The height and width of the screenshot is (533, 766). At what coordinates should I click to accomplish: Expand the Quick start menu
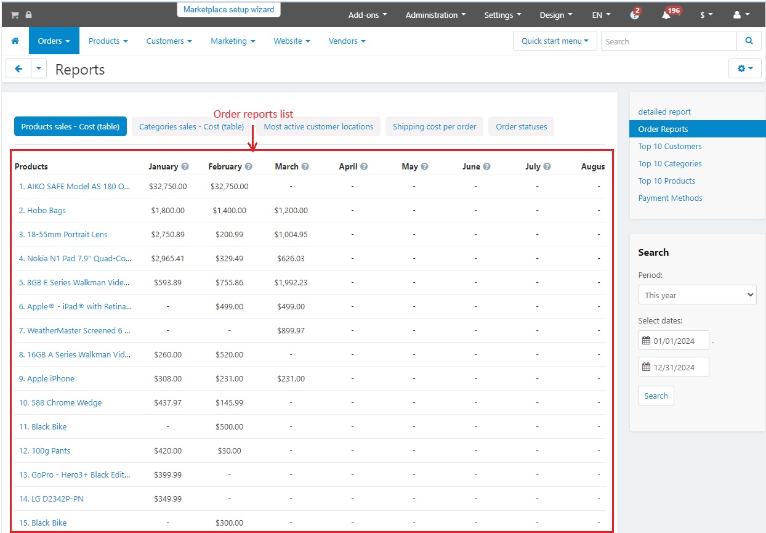[555, 41]
